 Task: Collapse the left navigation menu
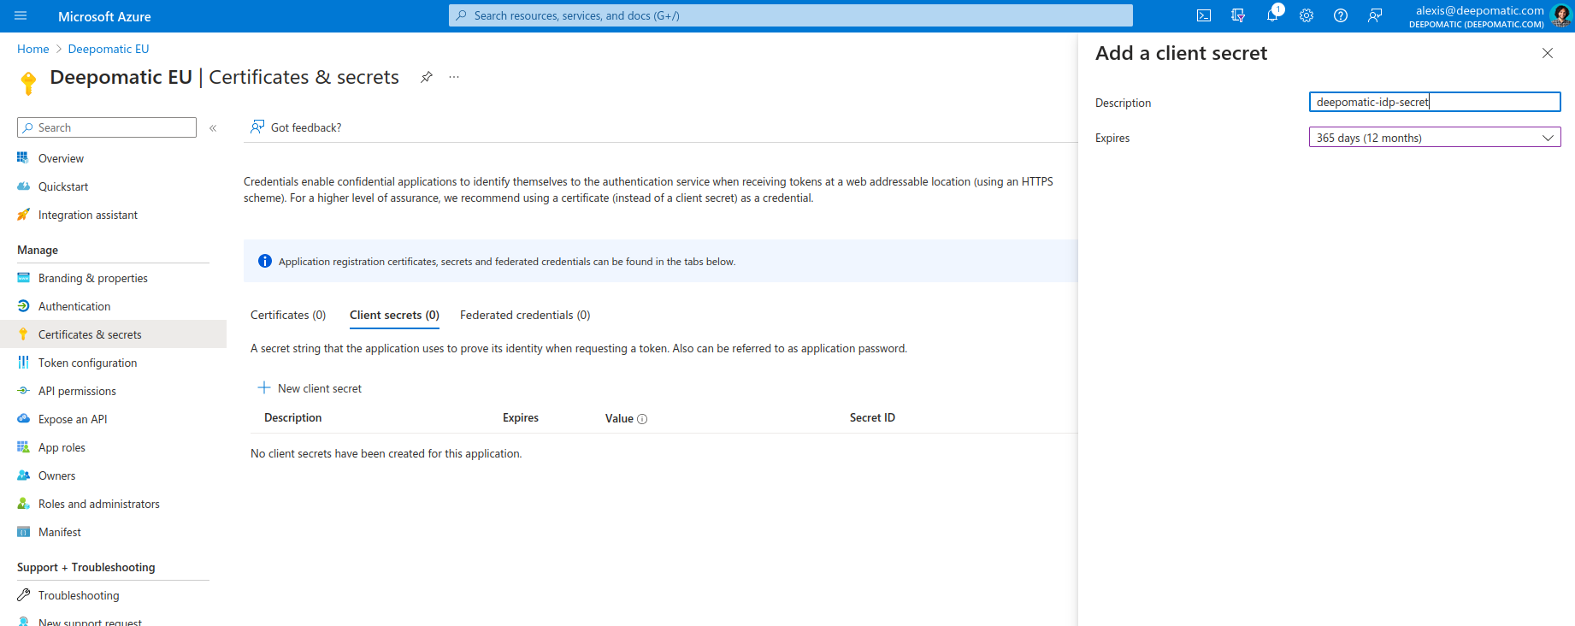pyautogui.click(x=213, y=128)
